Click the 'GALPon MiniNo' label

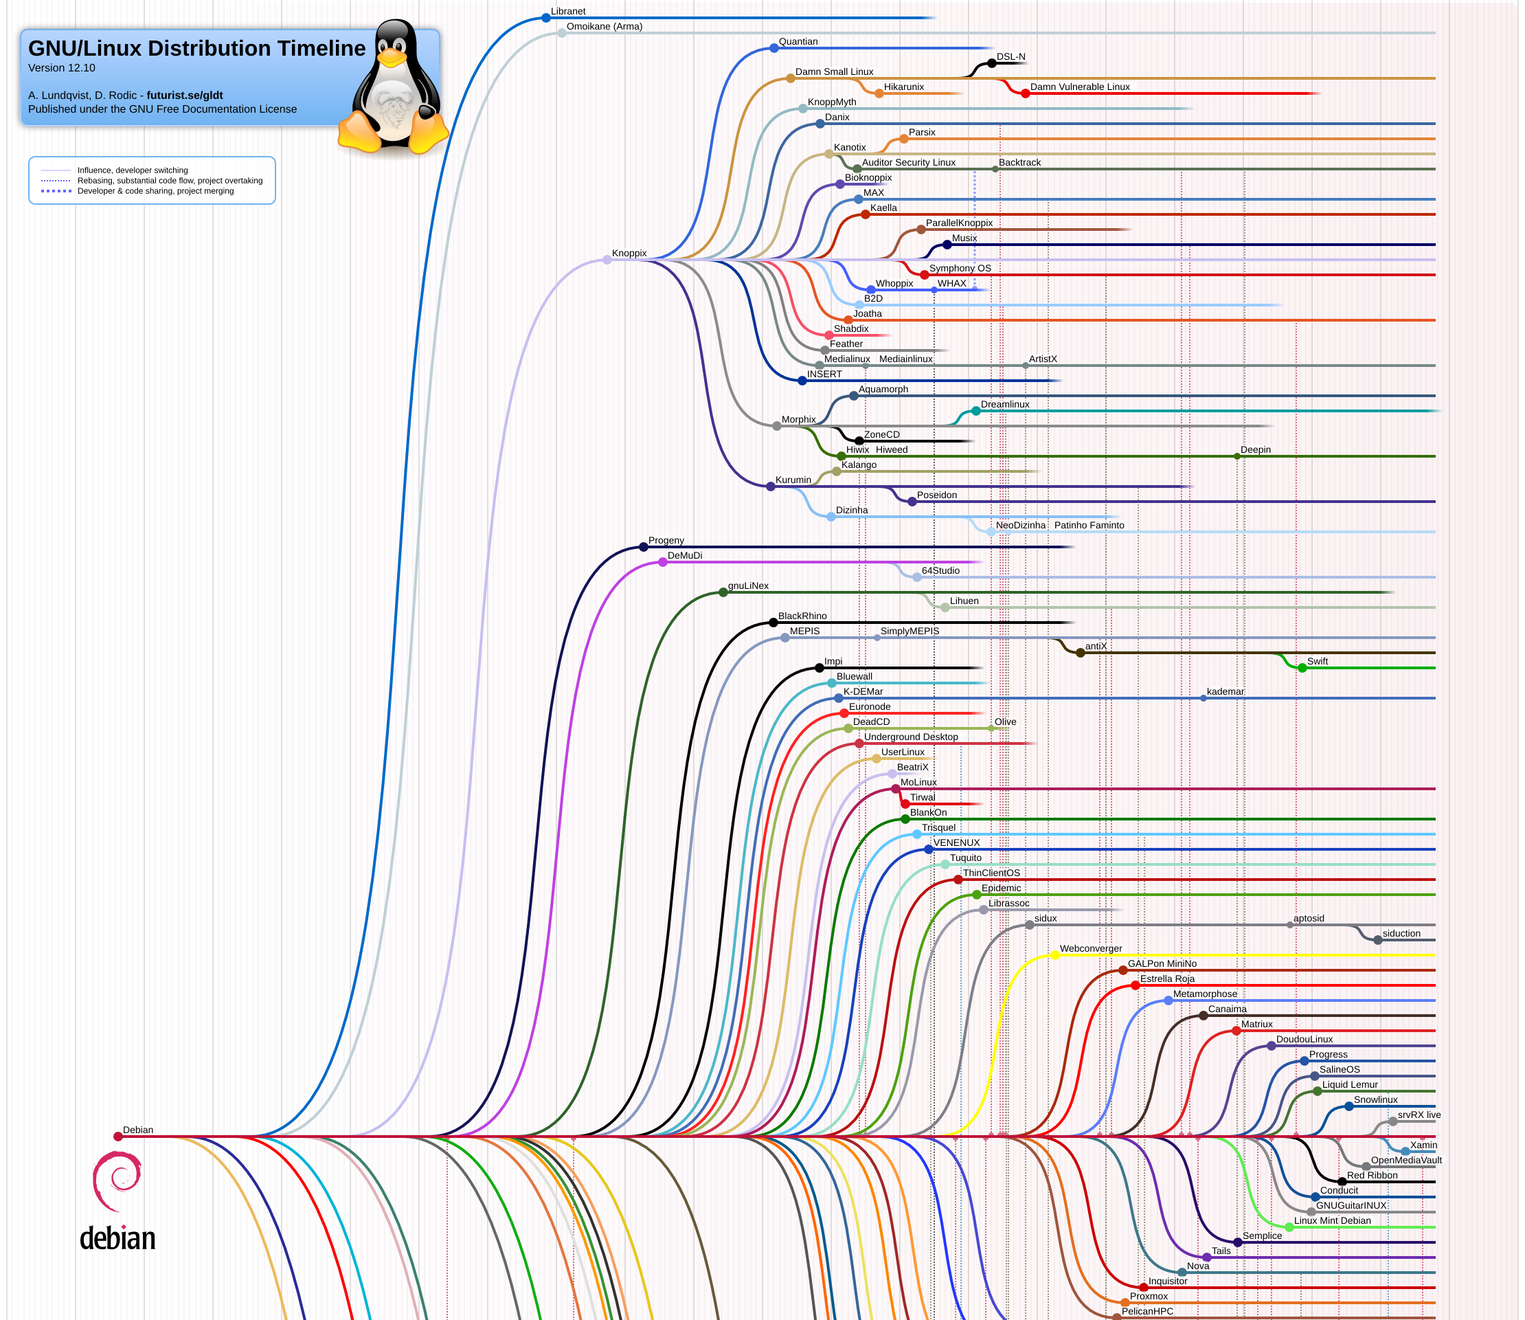1162,963
